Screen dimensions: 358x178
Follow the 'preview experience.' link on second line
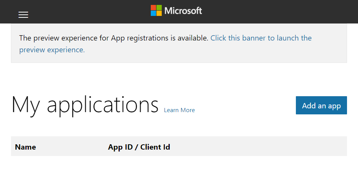click(52, 50)
